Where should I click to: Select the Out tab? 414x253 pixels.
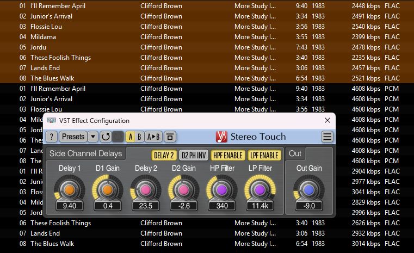point(295,153)
